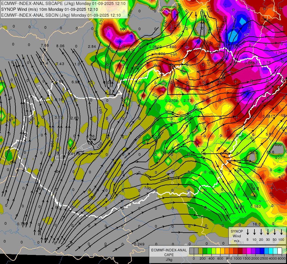This screenshot has height=264, width=287.
Task: Click the 100 m/s wind arrow in legend
Action: 281,232
